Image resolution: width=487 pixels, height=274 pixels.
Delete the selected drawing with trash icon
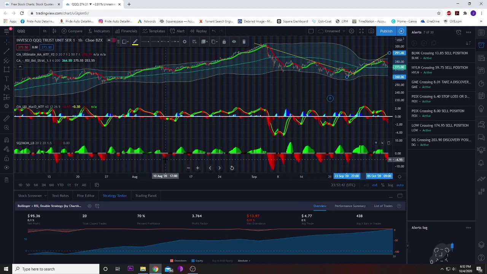pyautogui.click(x=244, y=41)
